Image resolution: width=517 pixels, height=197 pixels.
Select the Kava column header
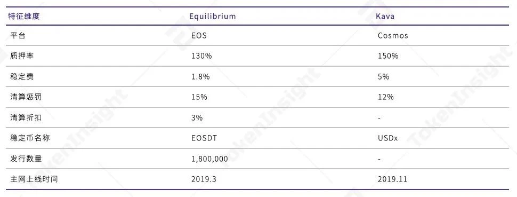(x=385, y=16)
